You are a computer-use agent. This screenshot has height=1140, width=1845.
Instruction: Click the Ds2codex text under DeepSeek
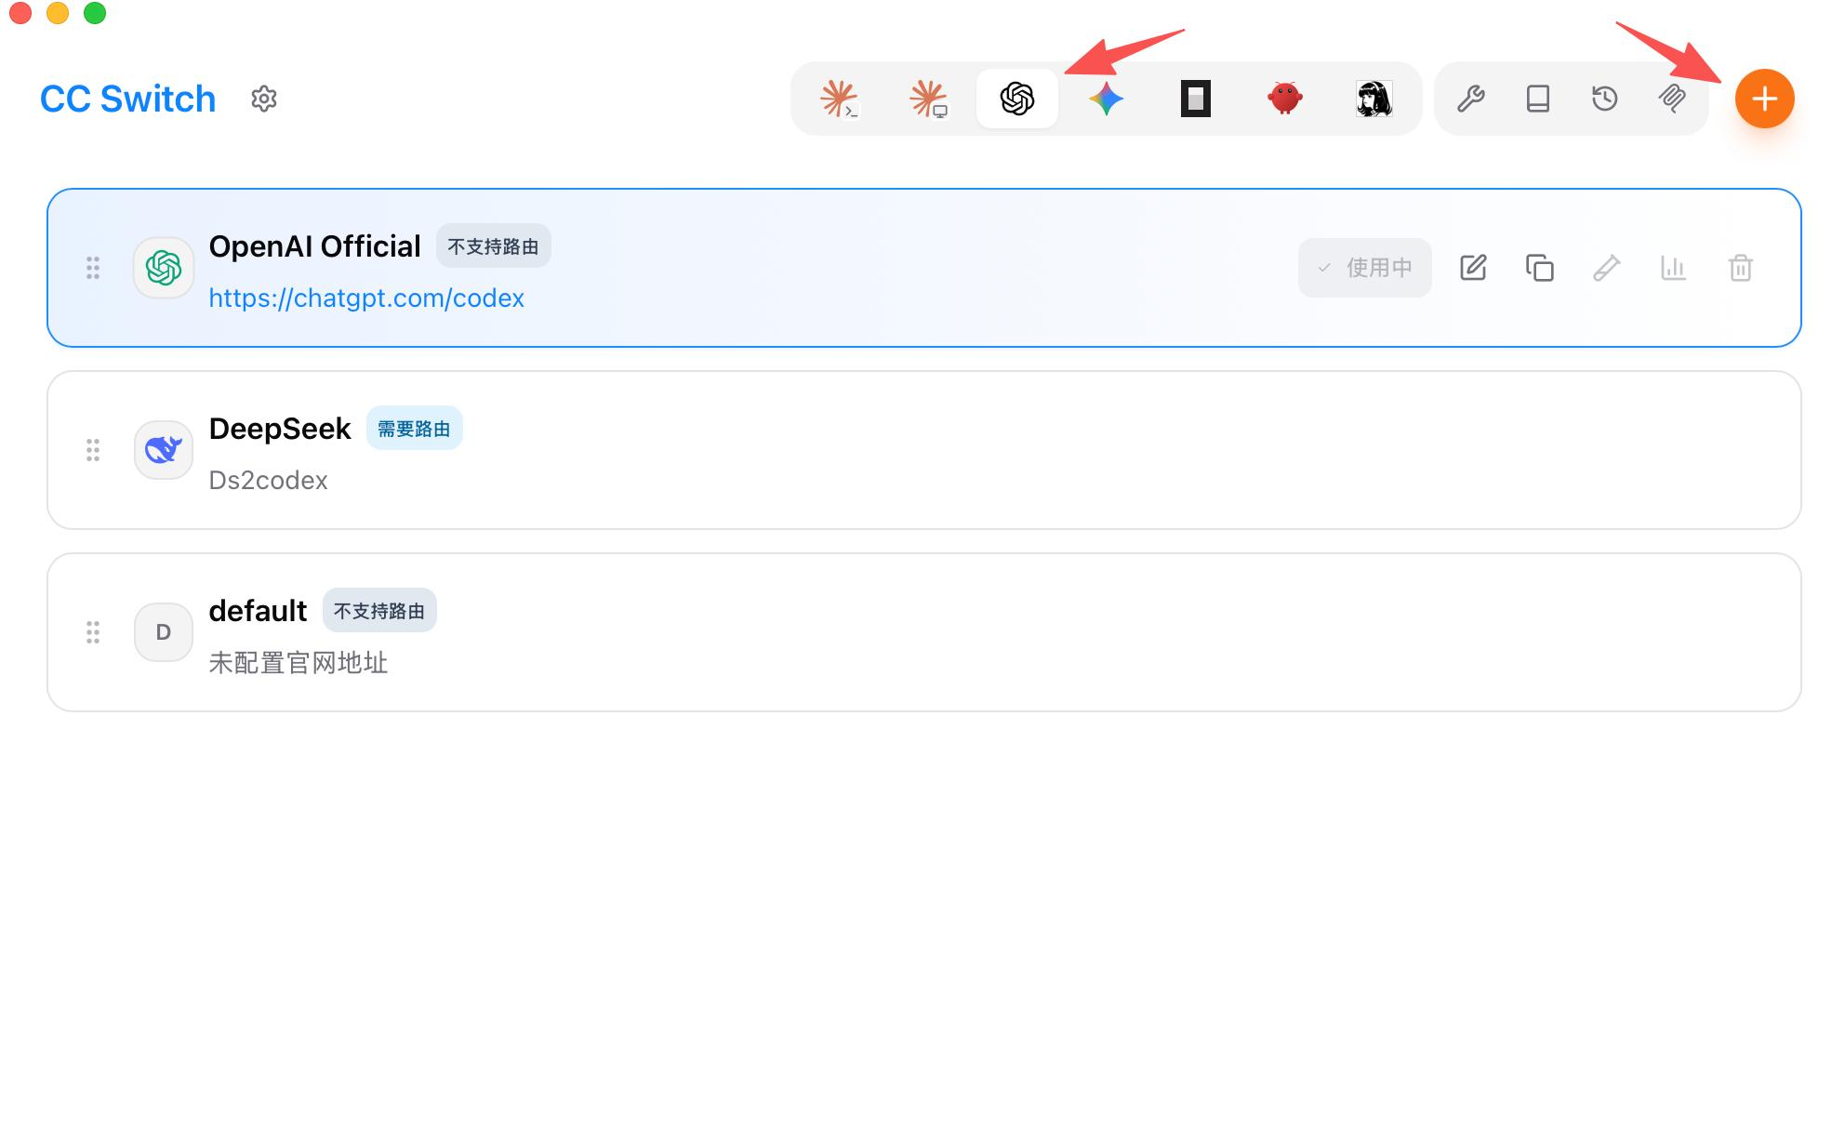[269, 480]
